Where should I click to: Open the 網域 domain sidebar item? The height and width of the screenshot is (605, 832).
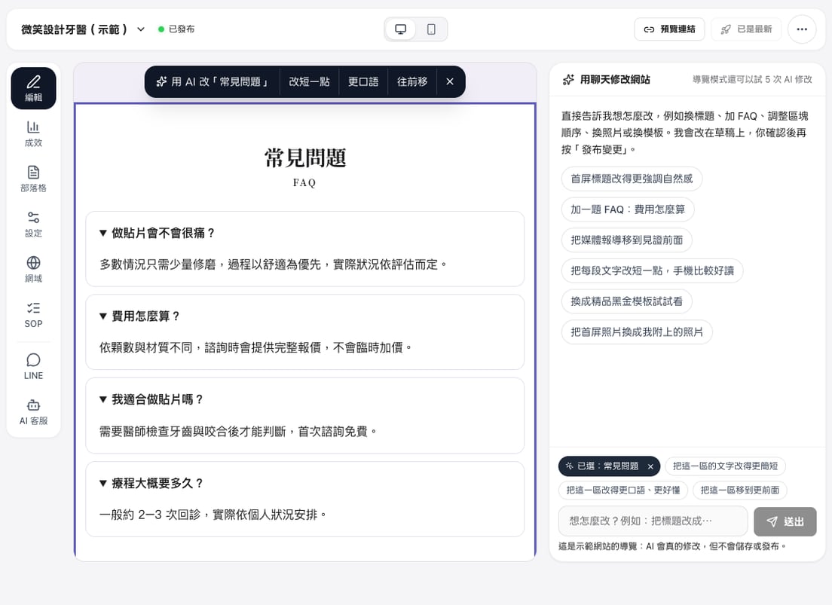click(33, 270)
